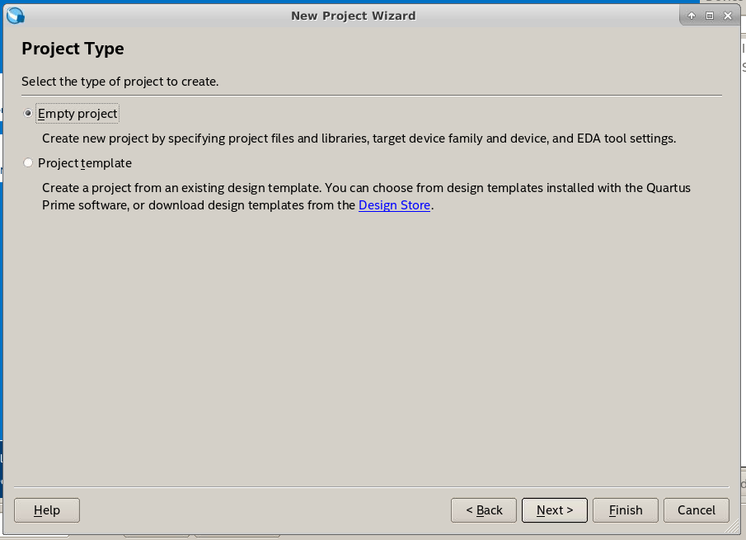Close the New Project Wizard dialog
The image size is (746, 540).
[x=727, y=16]
